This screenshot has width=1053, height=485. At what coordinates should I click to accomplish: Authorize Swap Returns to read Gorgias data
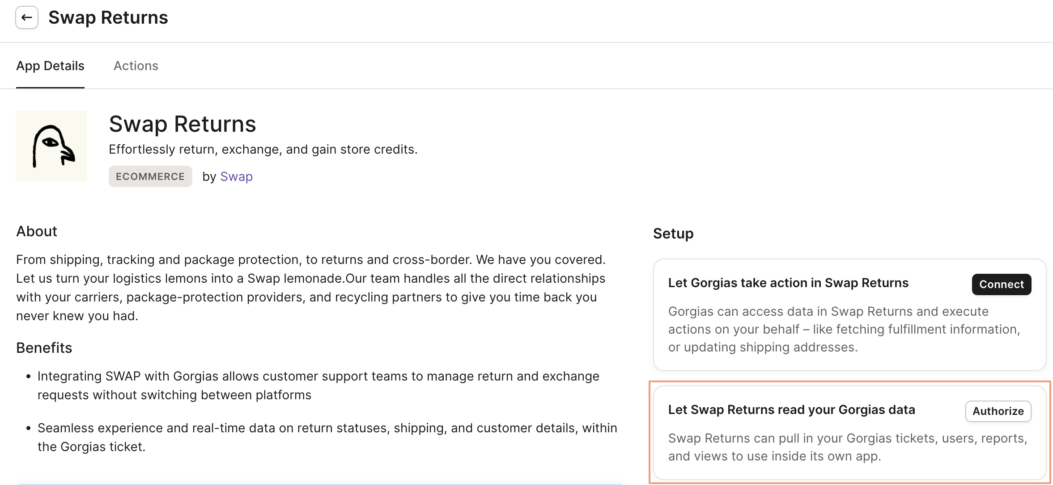pyautogui.click(x=998, y=411)
